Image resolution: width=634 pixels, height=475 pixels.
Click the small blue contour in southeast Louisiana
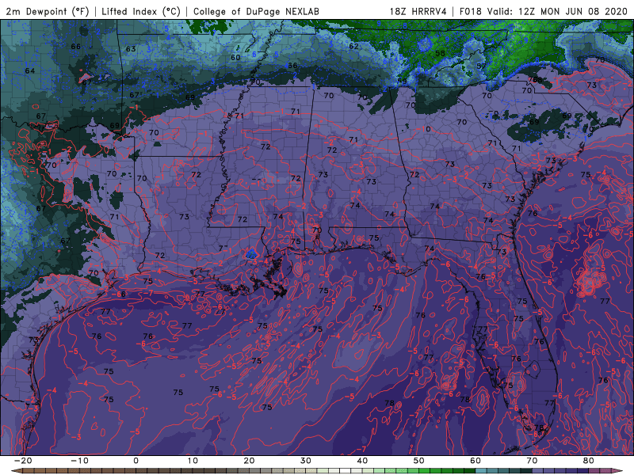click(x=251, y=253)
